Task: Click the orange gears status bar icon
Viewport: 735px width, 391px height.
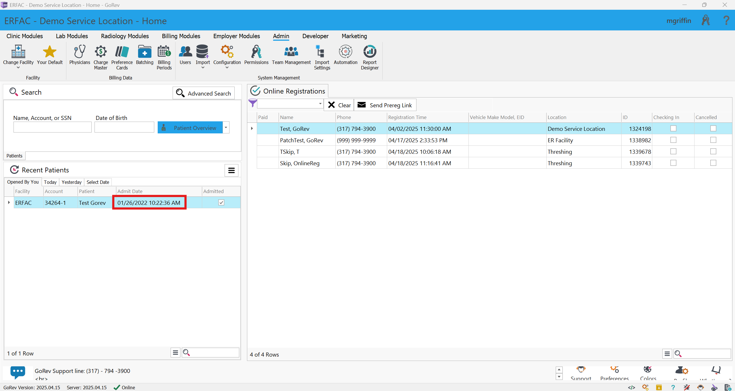Action: 645,388
